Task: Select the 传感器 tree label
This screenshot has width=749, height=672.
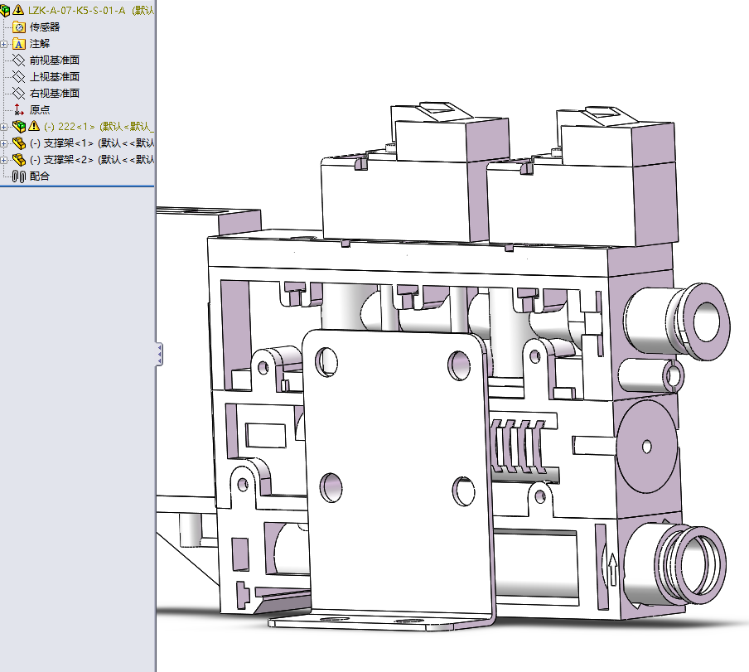Action: pos(45,27)
